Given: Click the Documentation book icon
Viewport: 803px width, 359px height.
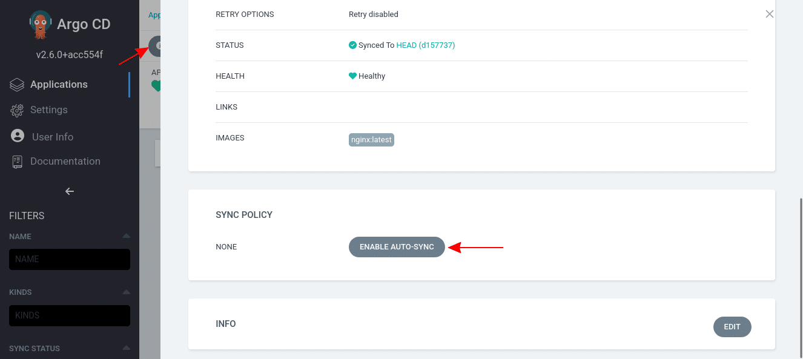Looking at the screenshot, I should pos(16,161).
